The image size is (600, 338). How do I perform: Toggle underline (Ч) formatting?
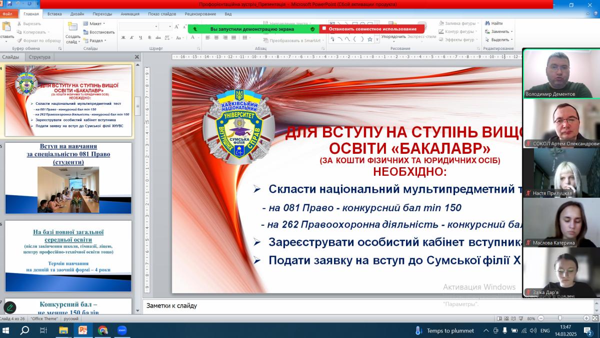coord(141,37)
